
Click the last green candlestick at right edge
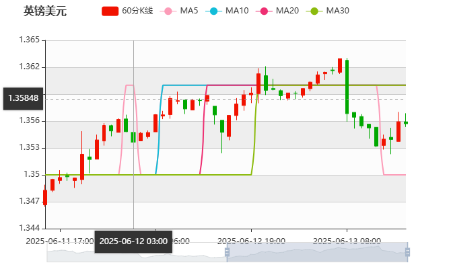click(x=405, y=122)
